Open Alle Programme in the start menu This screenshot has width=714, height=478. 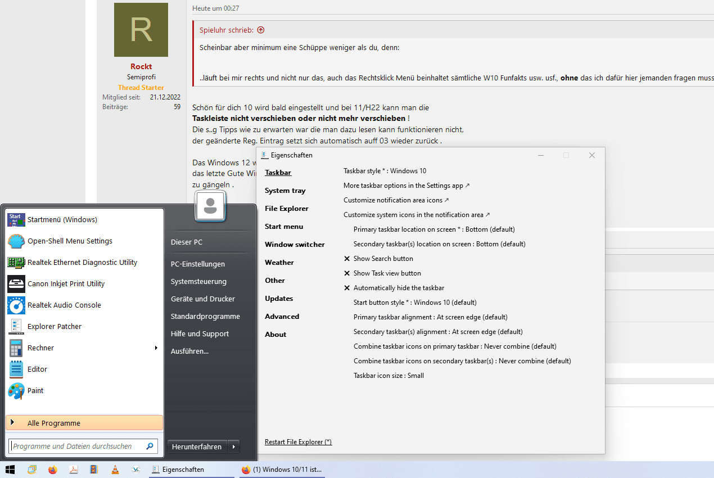(84, 423)
